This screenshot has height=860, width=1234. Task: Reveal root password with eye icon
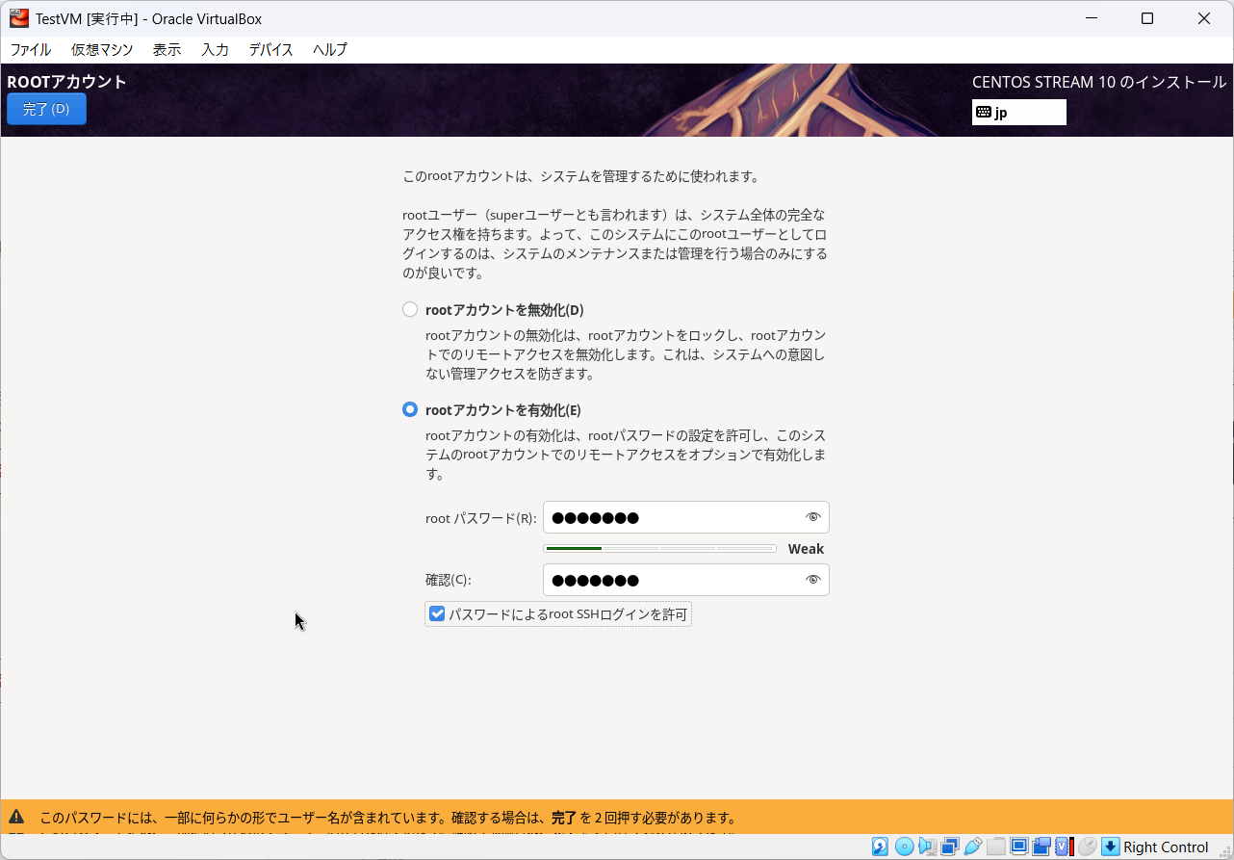[812, 517]
